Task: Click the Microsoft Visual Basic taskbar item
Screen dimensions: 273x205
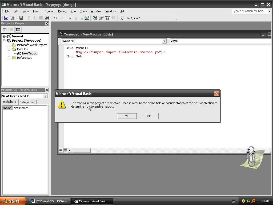Action: coord(92,201)
